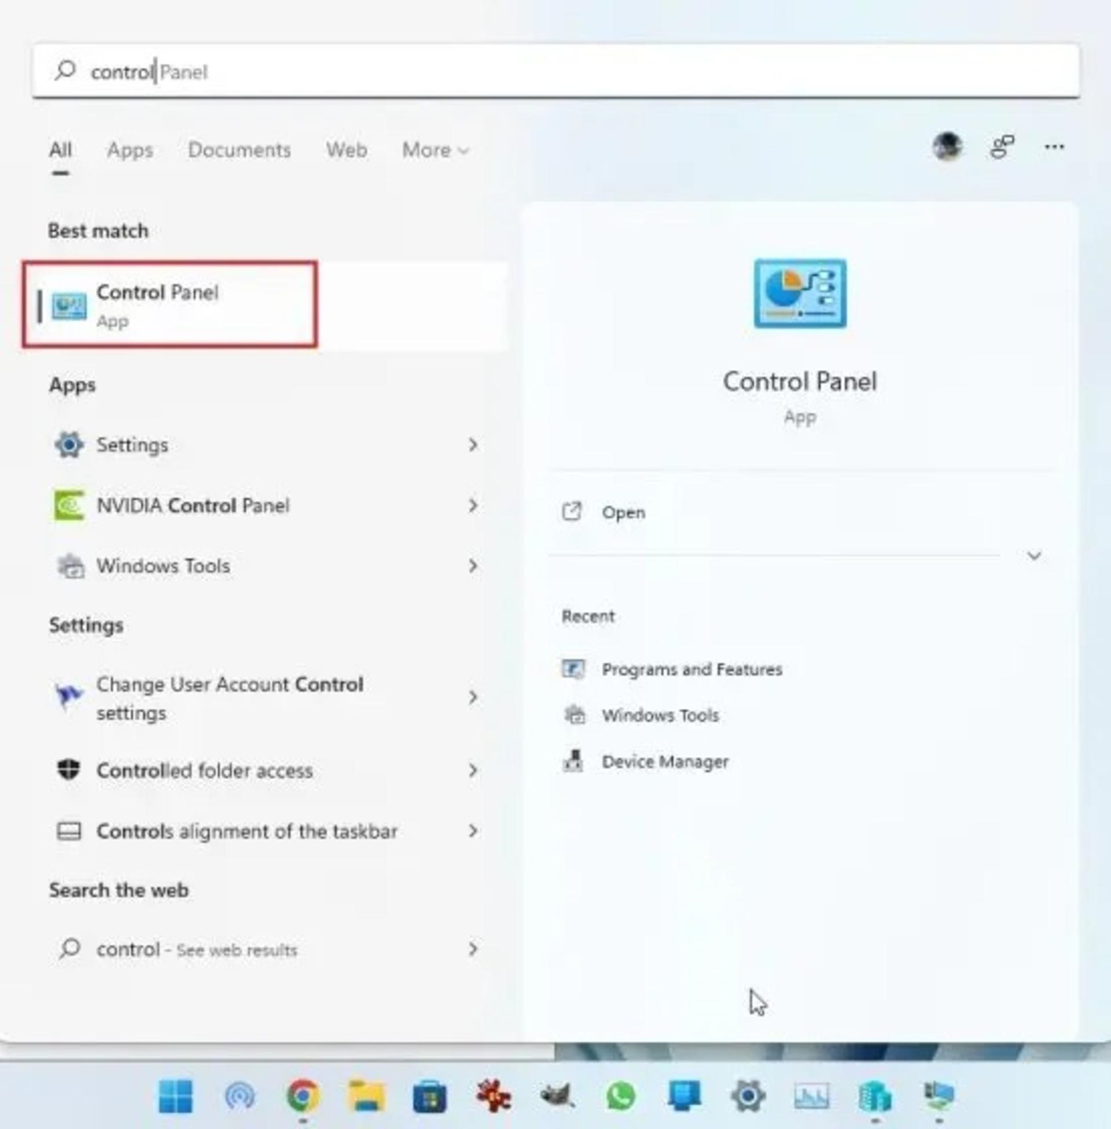1111x1129 pixels.
Task: Click the blue monitor icon on the taskbar
Action: 685,1097
